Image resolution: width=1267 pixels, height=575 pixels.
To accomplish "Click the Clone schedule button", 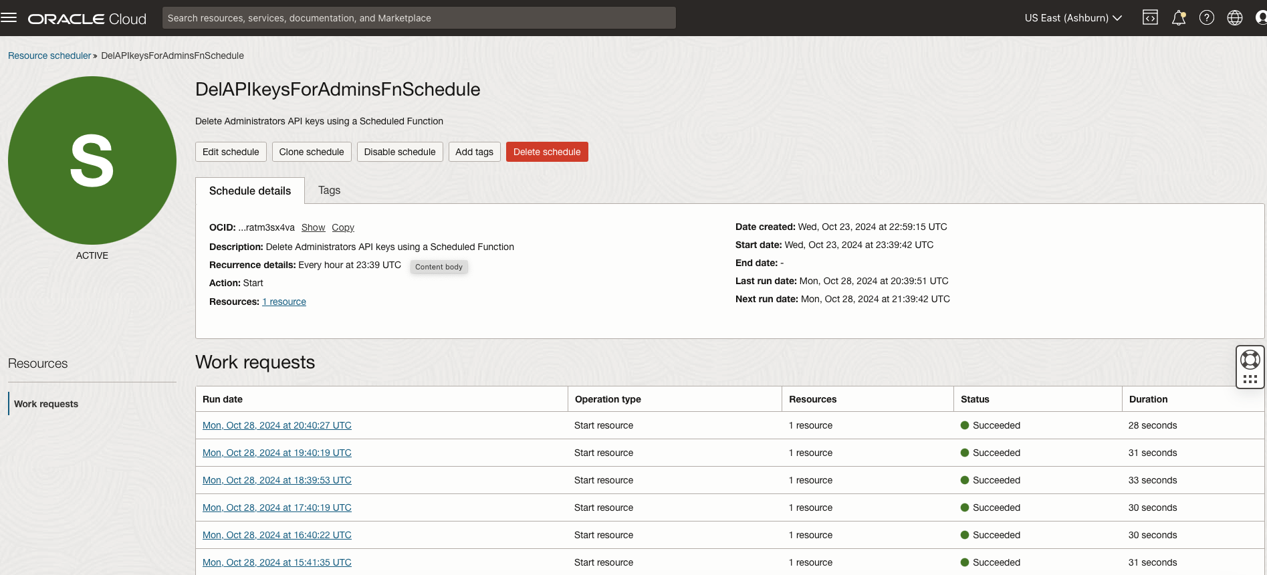I will click(x=312, y=152).
